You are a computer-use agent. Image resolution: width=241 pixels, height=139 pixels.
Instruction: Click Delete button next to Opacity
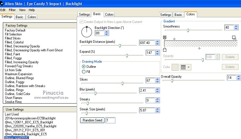pyautogui.click(x=230, y=57)
